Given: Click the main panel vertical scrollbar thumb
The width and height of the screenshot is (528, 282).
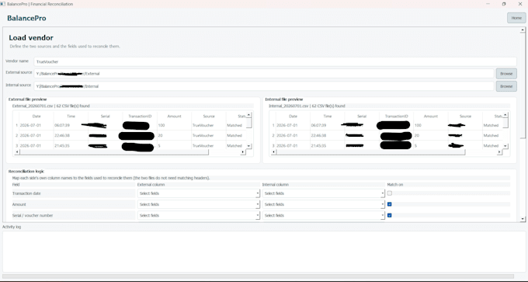Looking at the screenshot, I should point(523,85).
